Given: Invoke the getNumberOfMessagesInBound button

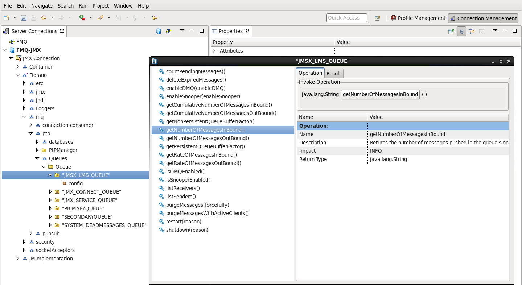Looking at the screenshot, I should coord(380,94).
